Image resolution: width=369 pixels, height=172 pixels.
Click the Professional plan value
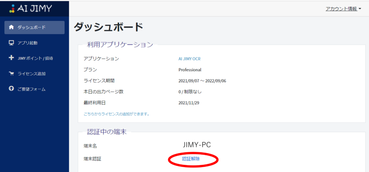[x=190, y=70]
